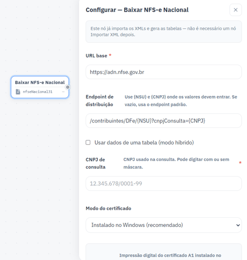Image resolution: width=247 pixels, height=260 pixels.
Task: Select the Baixar NFS-e Nacional node title
Action: 39,82
